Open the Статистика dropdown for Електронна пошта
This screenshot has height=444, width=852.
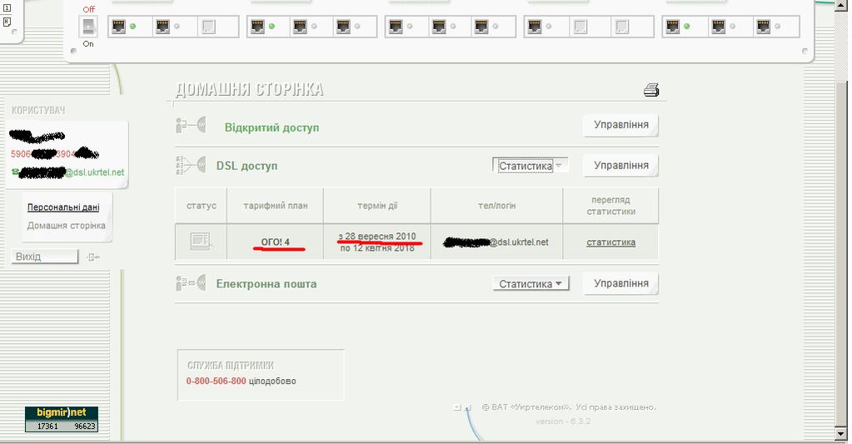point(531,284)
